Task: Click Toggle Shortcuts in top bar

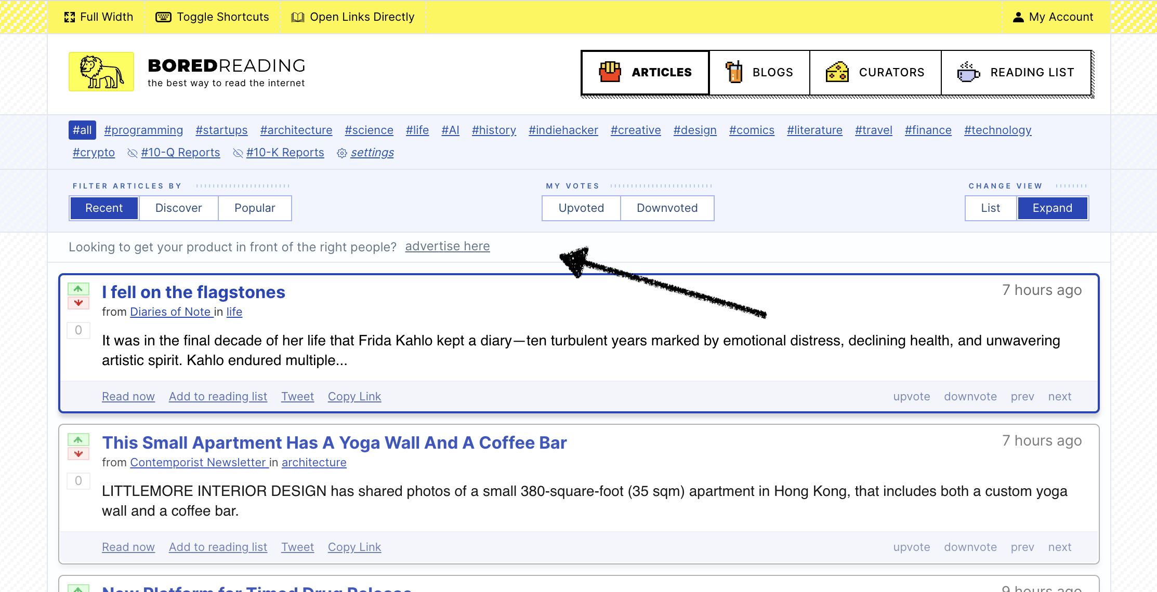Action: [x=213, y=17]
